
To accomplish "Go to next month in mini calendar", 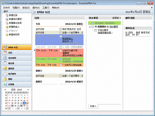I will pos(28,90).
